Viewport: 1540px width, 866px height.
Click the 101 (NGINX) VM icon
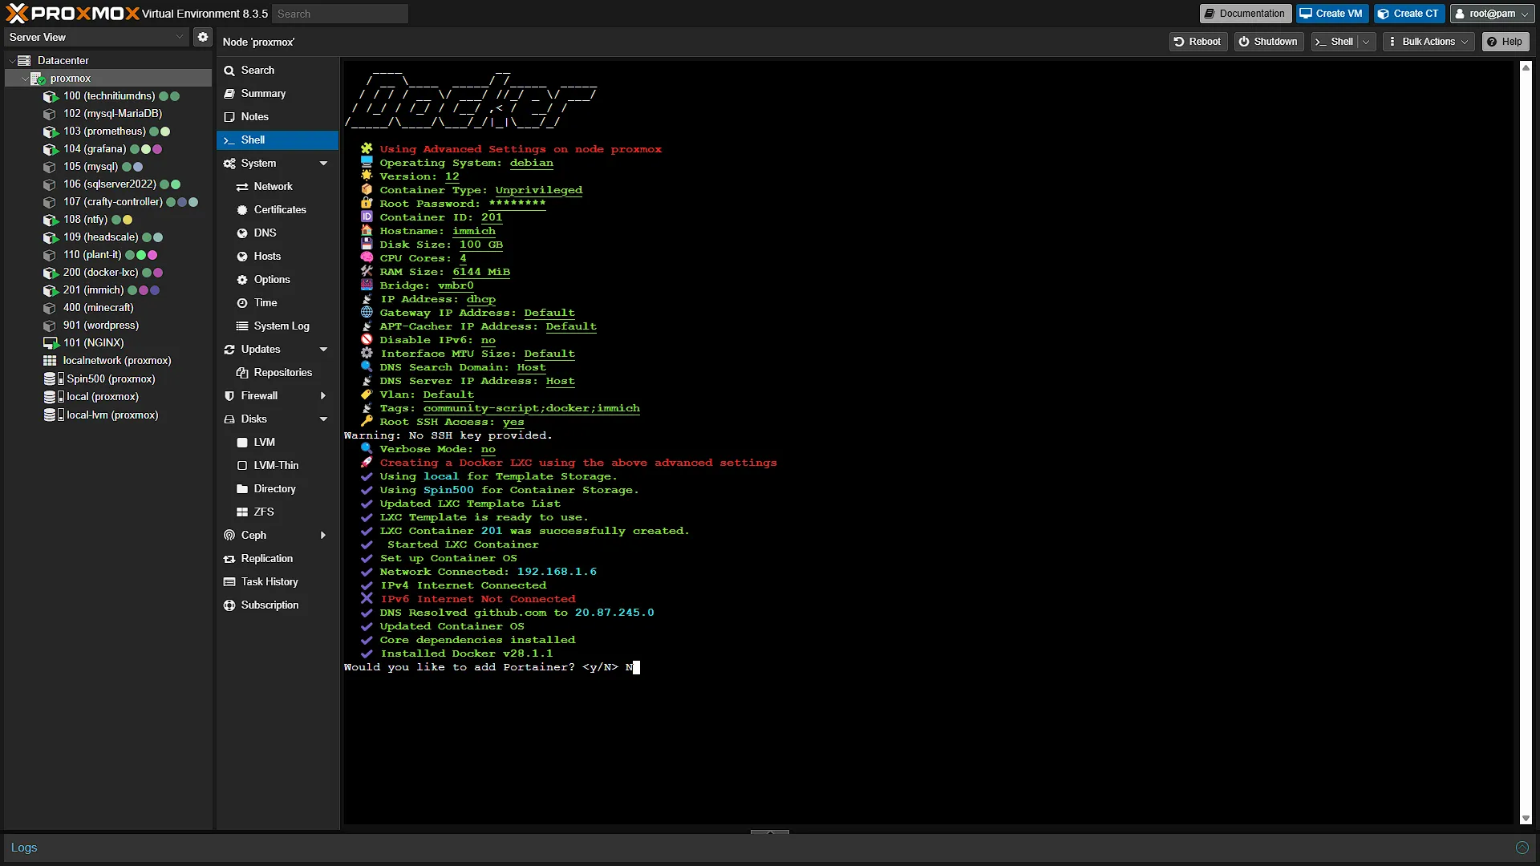pyautogui.click(x=50, y=343)
